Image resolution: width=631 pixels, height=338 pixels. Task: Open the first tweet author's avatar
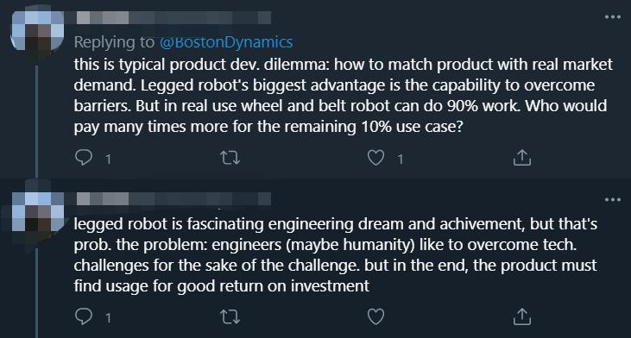[37, 30]
